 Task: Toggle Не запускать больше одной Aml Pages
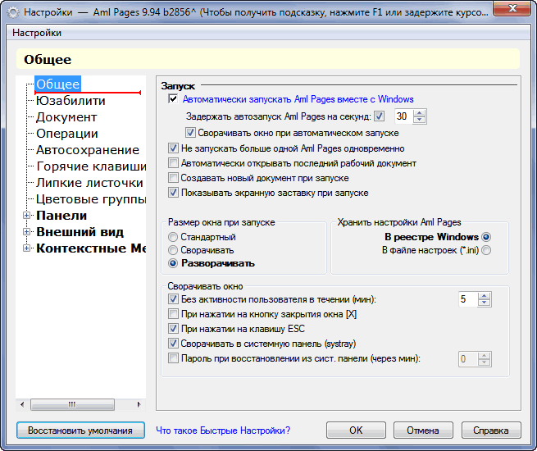pos(173,148)
